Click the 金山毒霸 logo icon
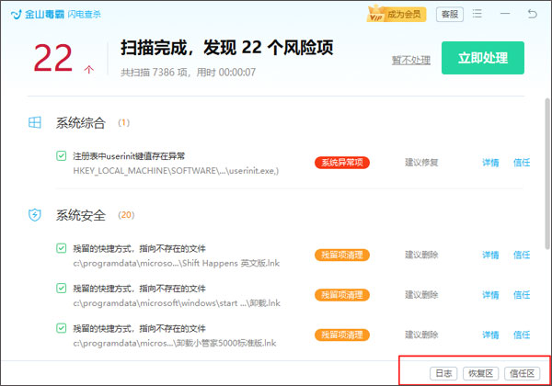 [x=17, y=15]
